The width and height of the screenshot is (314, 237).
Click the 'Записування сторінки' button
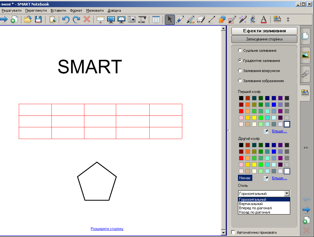tap(264, 39)
